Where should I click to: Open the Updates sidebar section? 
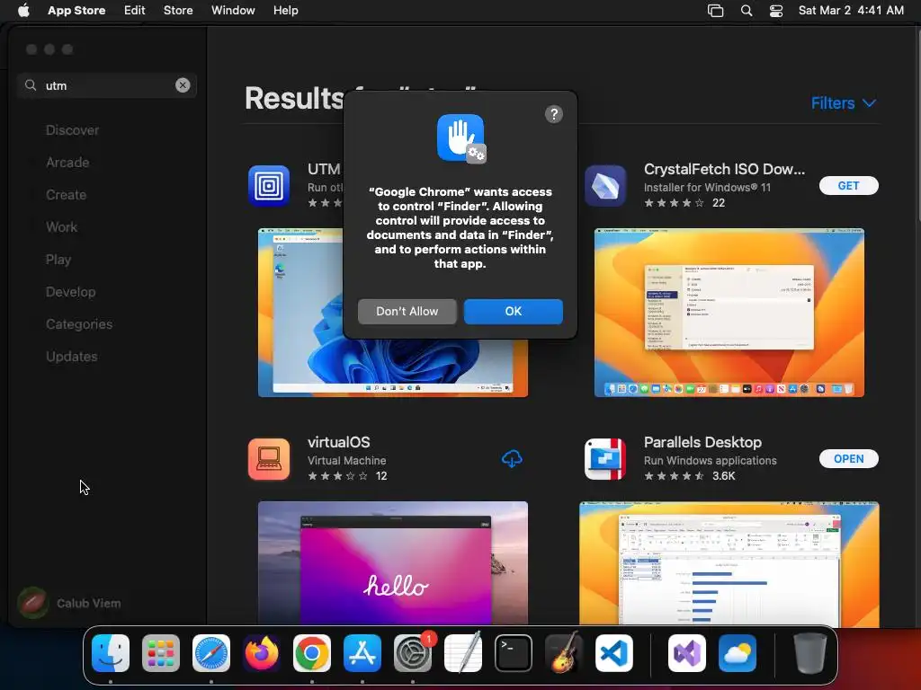[72, 356]
